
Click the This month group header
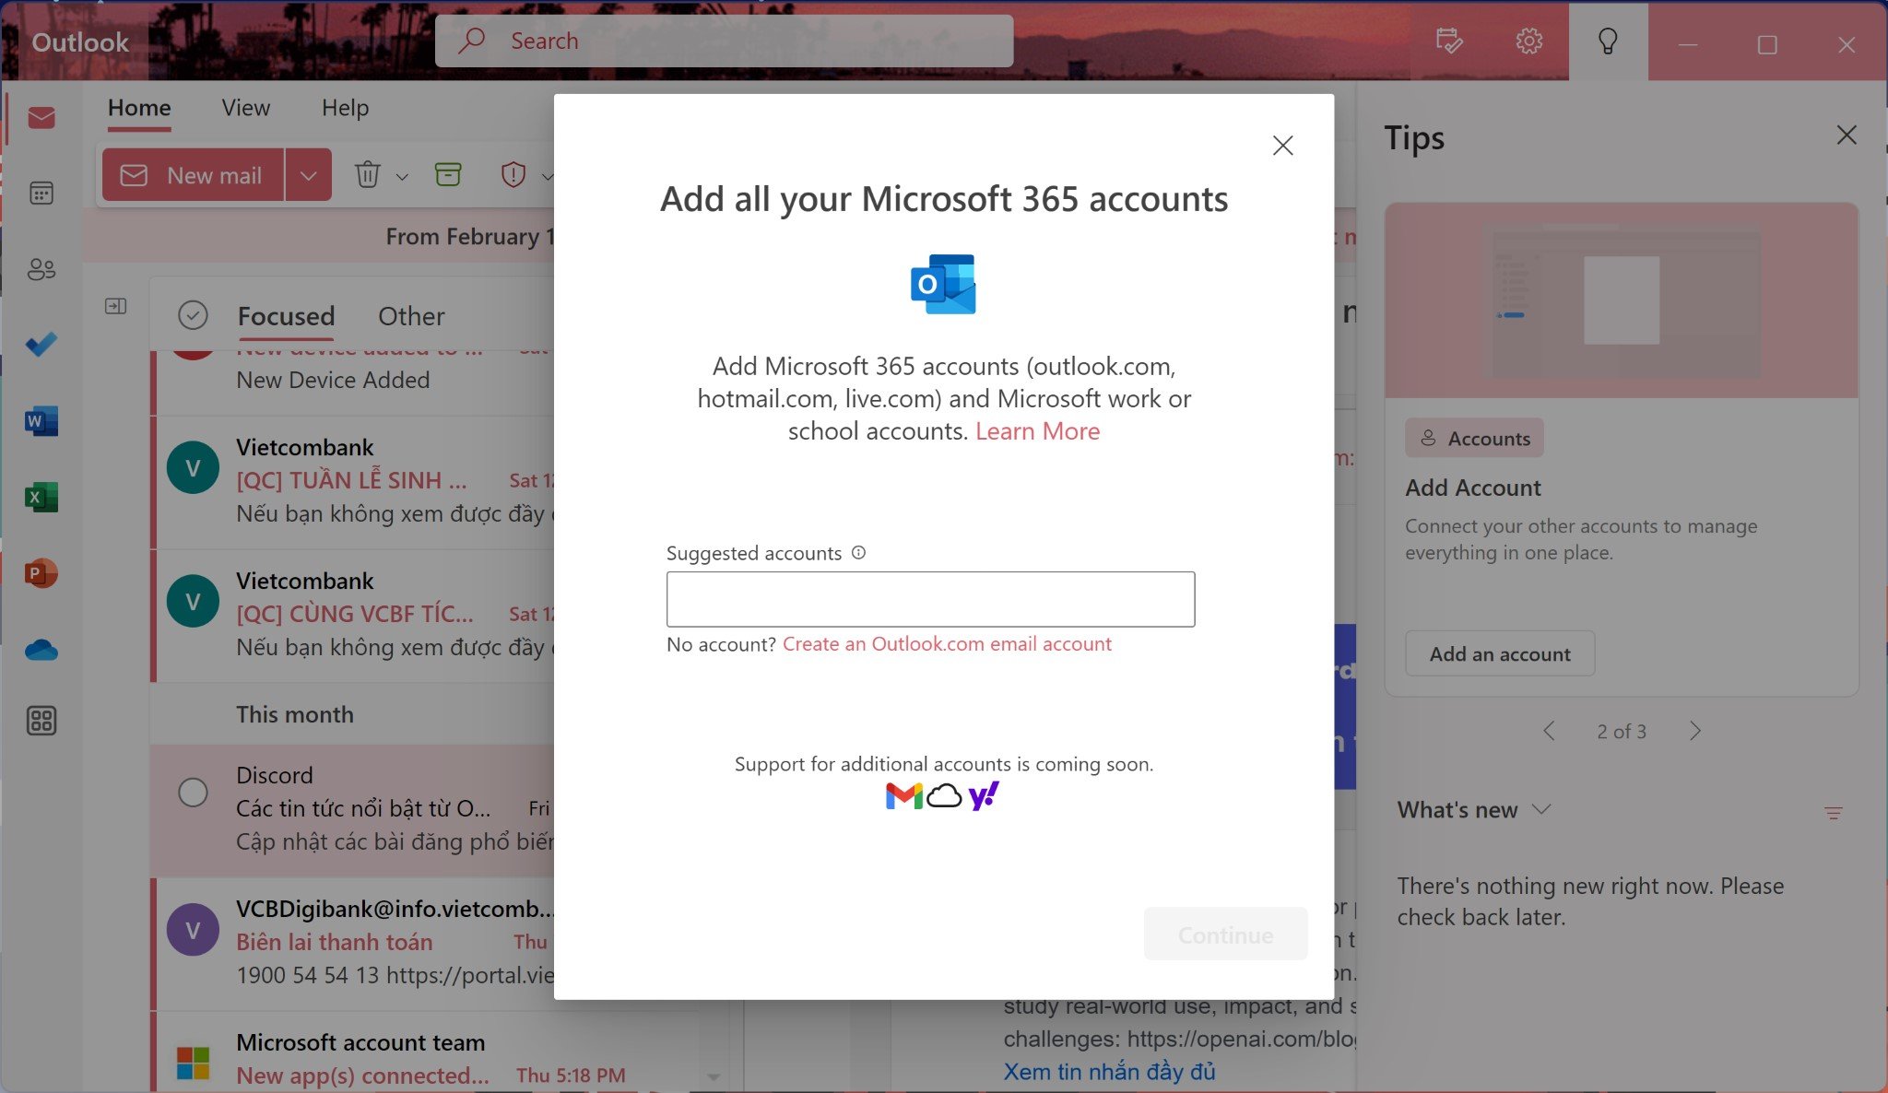295,714
